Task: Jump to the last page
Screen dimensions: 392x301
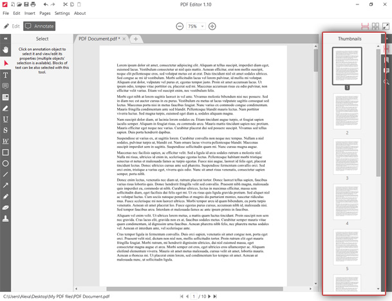Action: click(215, 296)
